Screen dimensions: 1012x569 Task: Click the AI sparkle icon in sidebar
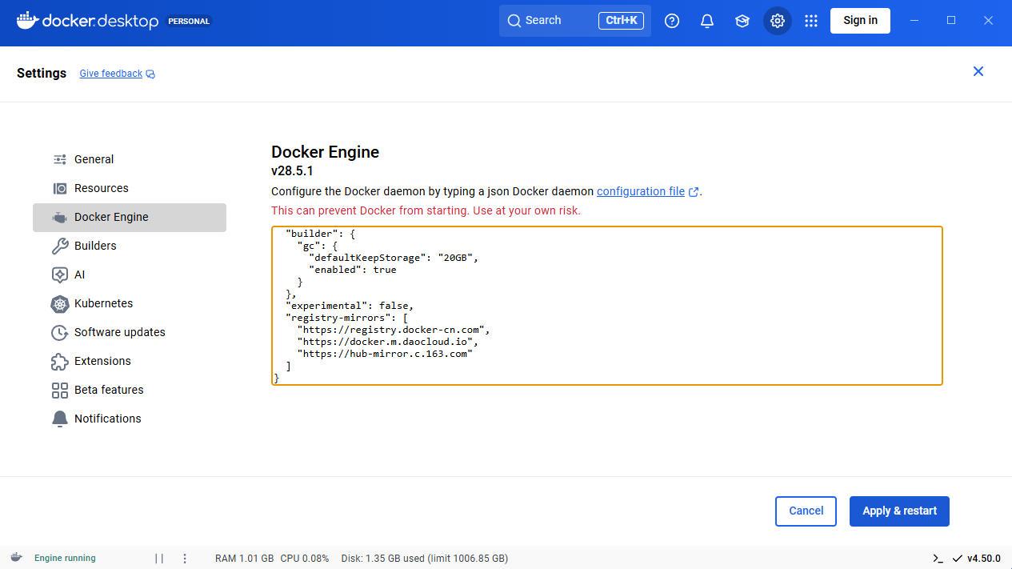coord(60,274)
